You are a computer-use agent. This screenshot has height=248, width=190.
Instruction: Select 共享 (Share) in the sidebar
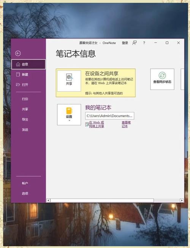pos(25,109)
